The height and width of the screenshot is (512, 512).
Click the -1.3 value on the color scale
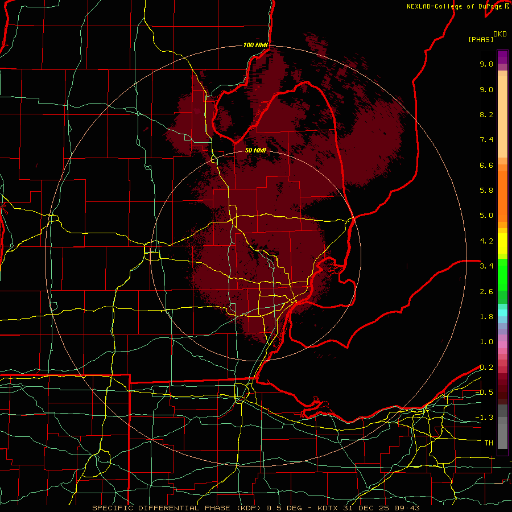[x=484, y=418]
